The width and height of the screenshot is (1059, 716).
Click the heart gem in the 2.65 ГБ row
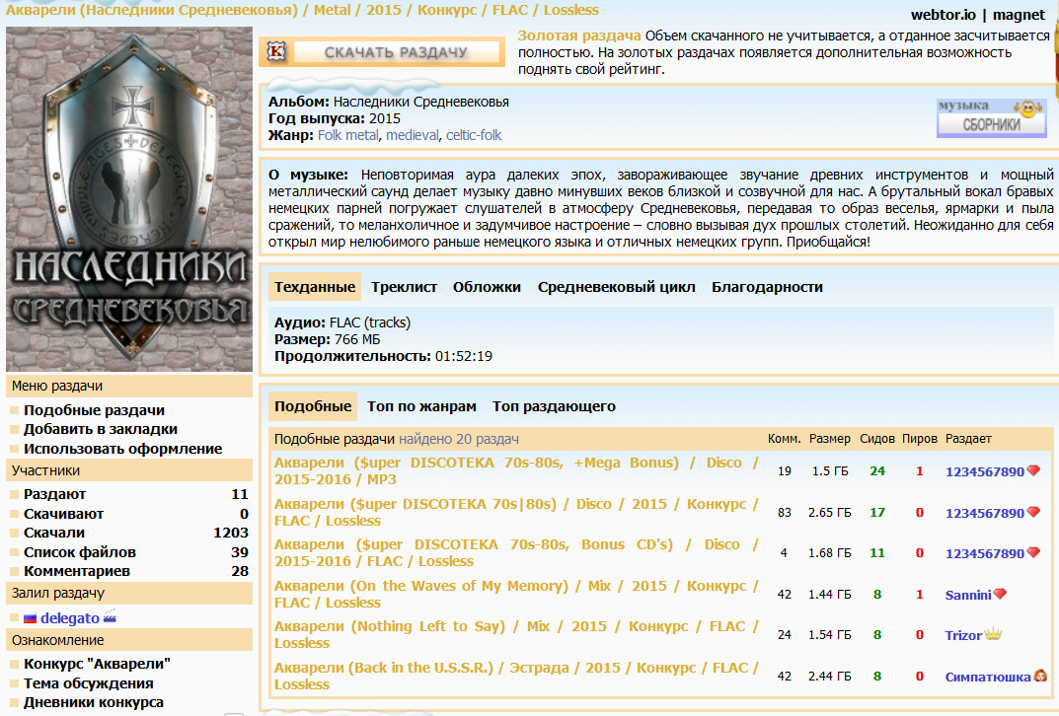tap(1033, 512)
